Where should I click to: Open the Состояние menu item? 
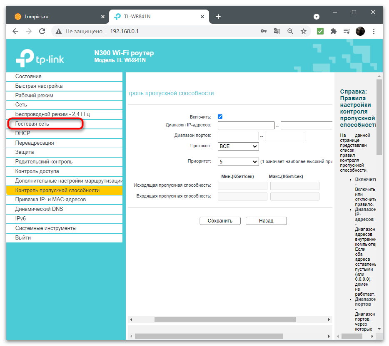(64, 77)
